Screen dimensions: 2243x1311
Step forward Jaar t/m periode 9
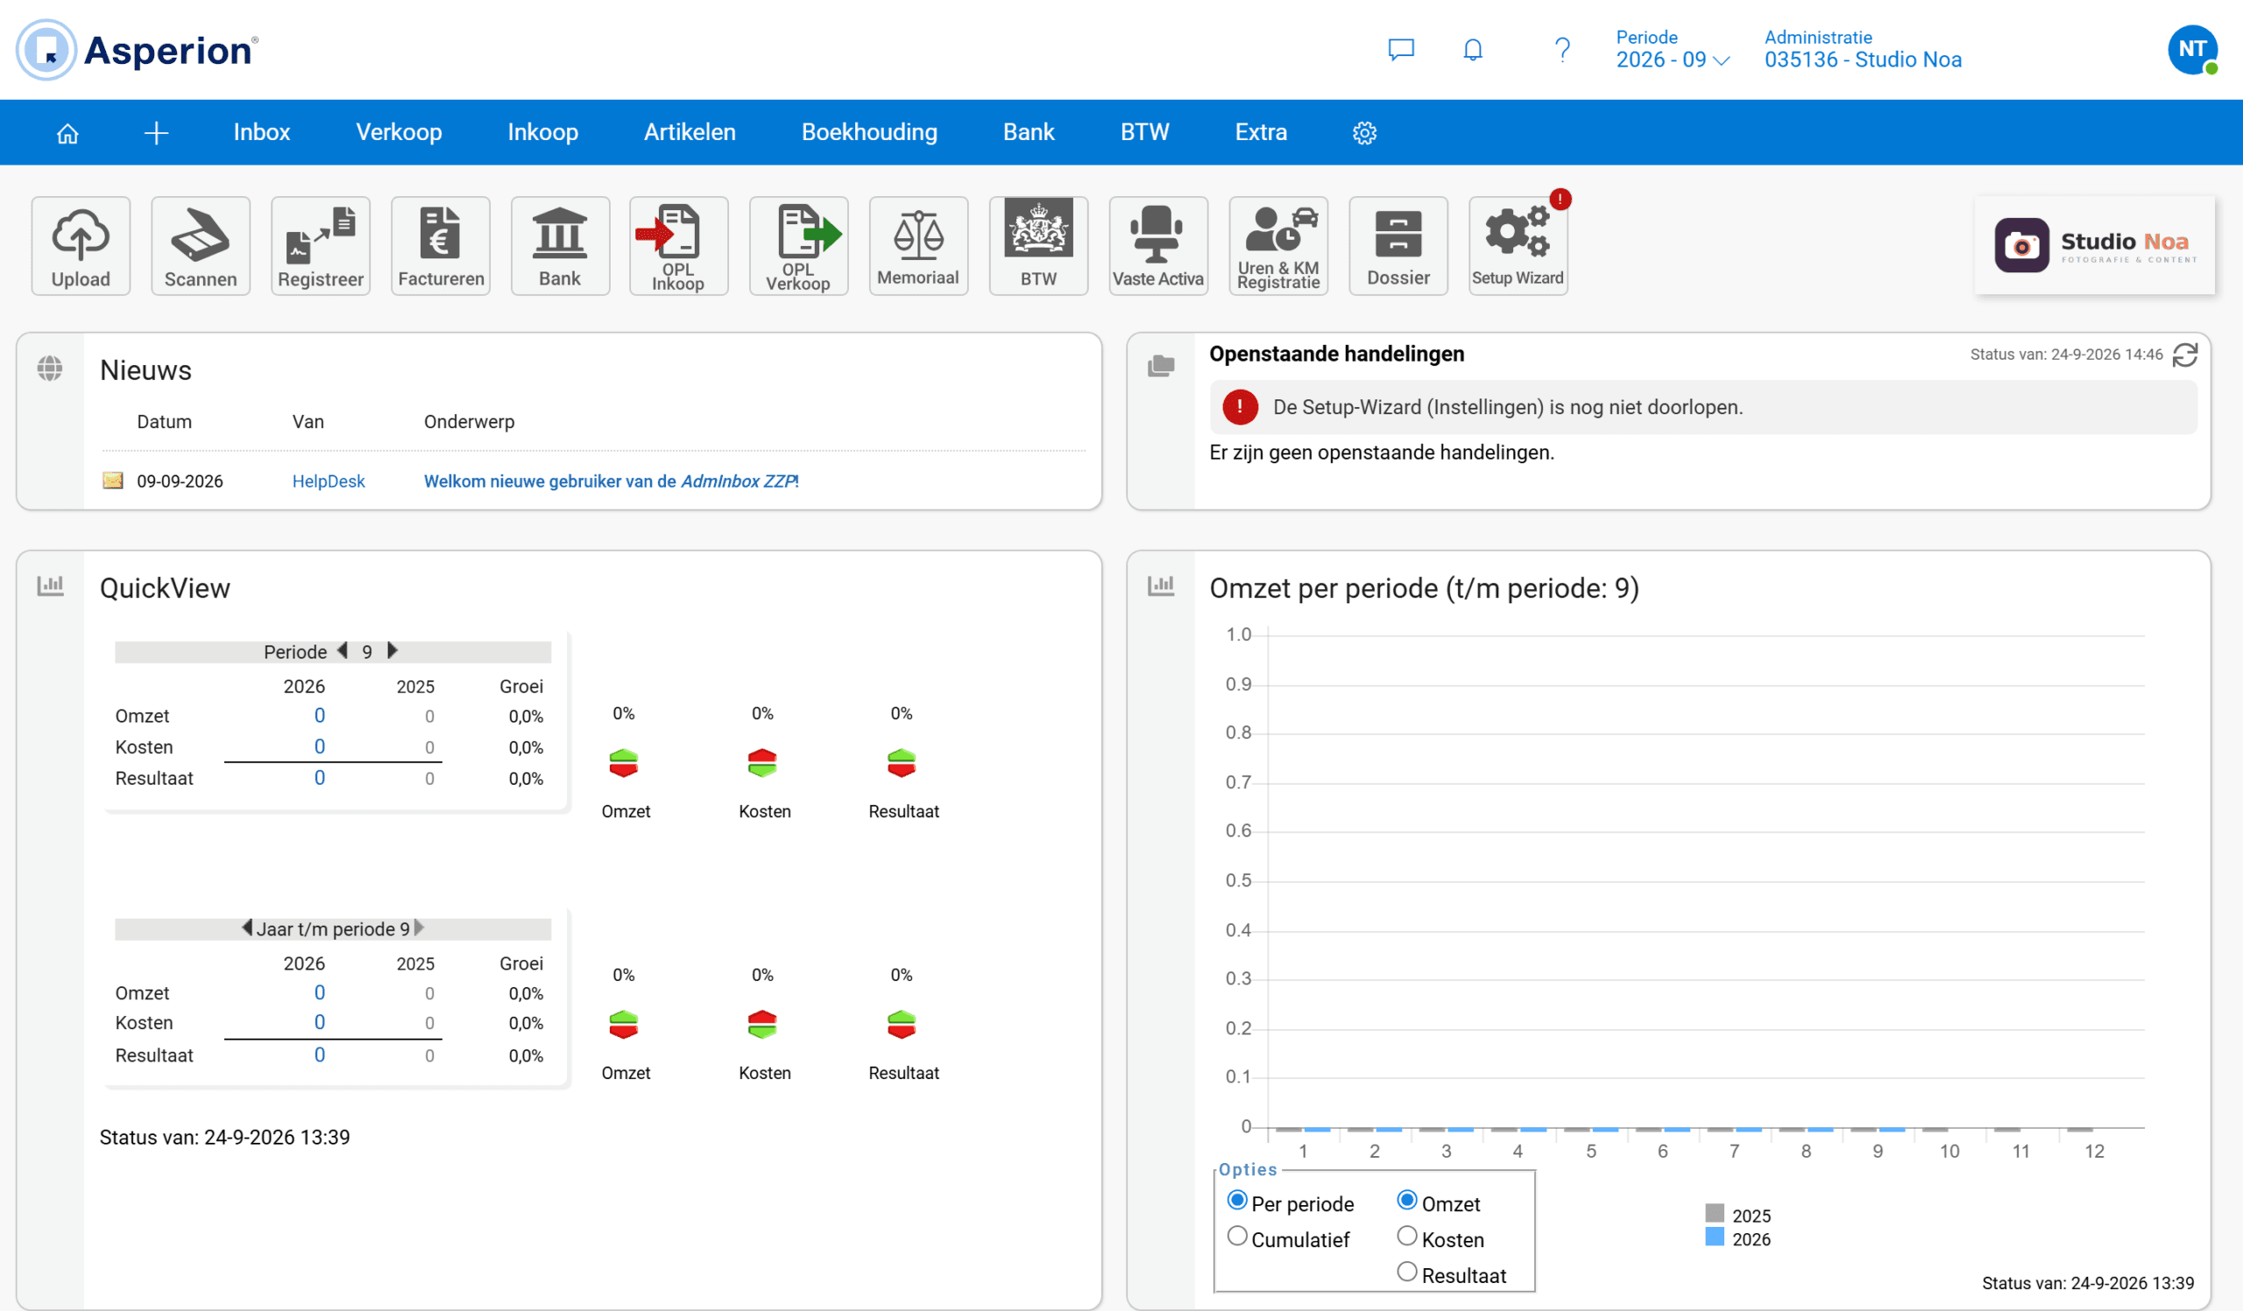point(419,927)
